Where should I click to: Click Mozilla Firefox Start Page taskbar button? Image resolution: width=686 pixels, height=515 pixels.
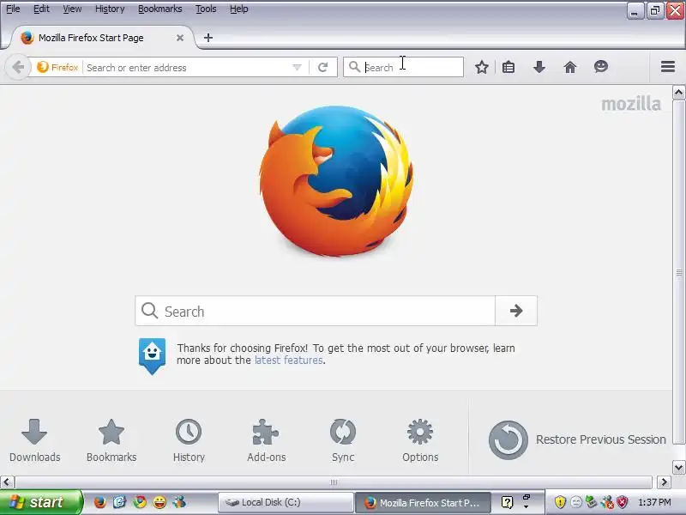click(x=423, y=502)
